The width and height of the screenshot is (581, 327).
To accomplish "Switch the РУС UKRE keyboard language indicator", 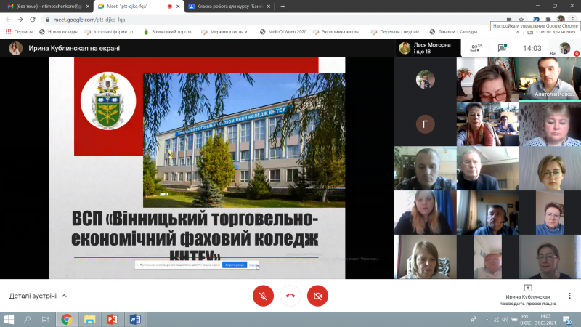I will pyautogui.click(x=525, y=320).
